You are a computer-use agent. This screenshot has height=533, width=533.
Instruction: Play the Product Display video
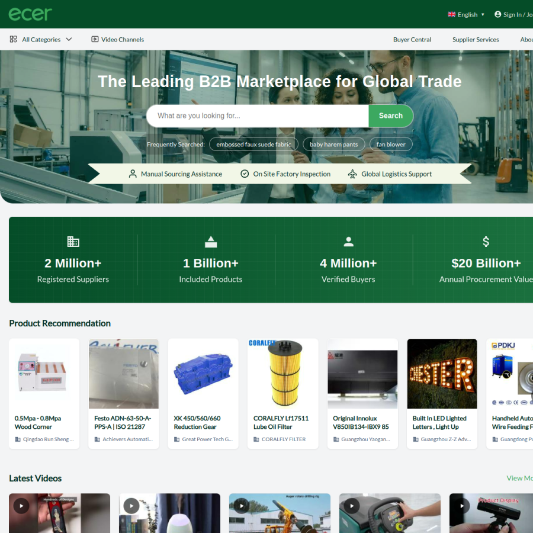pyautogui.click(x=461, y=506)
